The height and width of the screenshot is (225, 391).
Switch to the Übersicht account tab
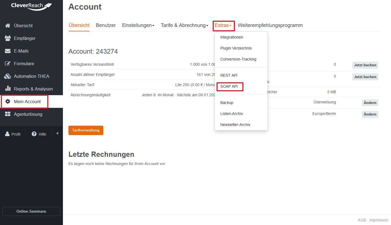pos(79,25)
